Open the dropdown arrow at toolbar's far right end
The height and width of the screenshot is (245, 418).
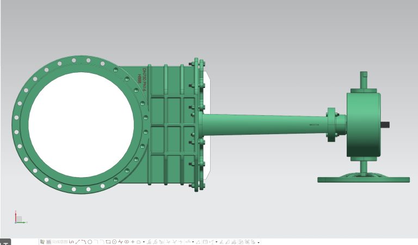click(259, 242)
